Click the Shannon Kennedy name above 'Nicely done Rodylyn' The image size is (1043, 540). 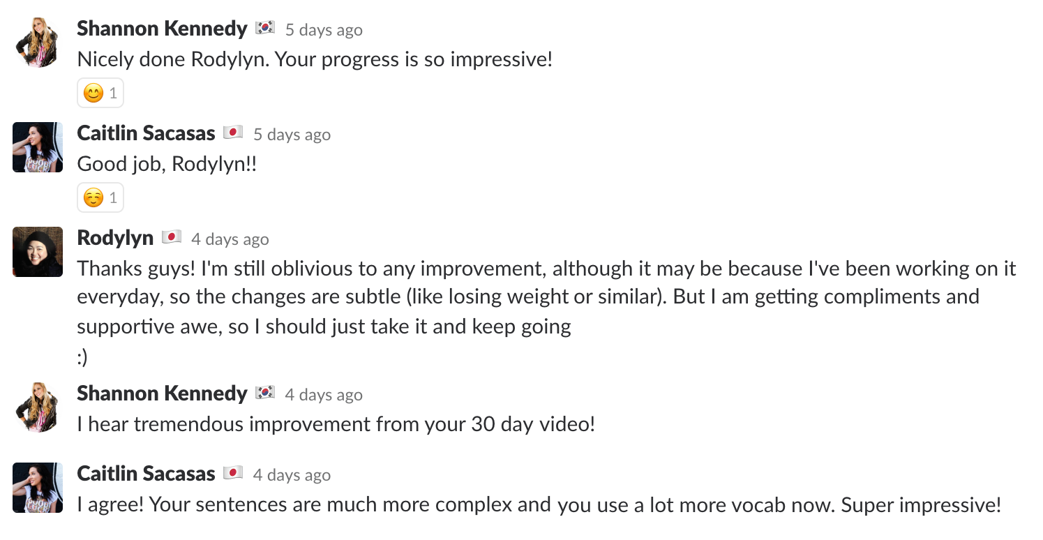[162, 29]
